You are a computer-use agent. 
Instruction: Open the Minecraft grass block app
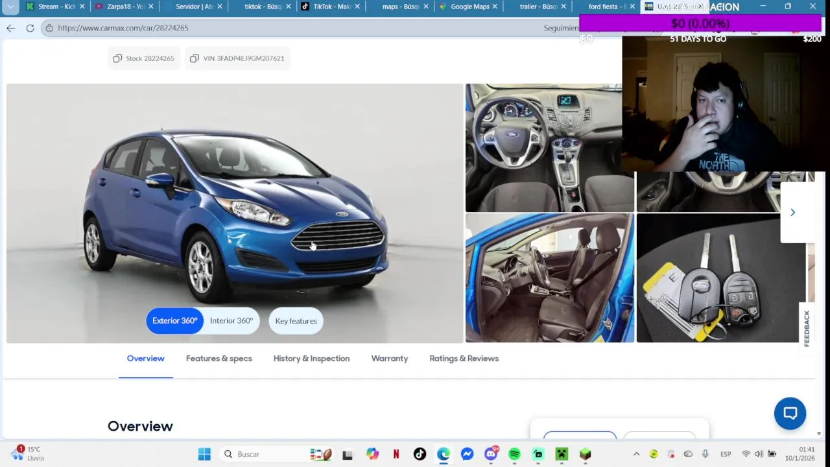point(586,454)
